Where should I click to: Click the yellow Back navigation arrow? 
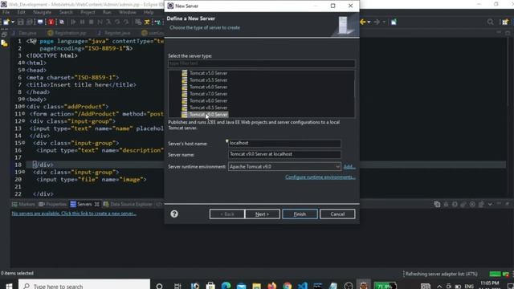(362, 22)
